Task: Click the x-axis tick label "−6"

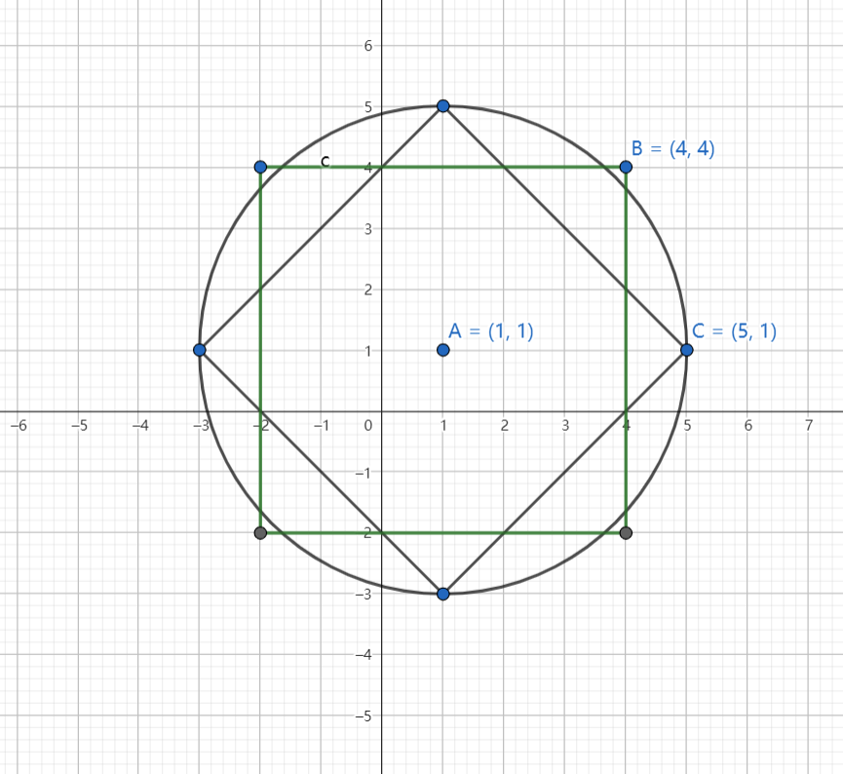Action: tap(19, 425)
